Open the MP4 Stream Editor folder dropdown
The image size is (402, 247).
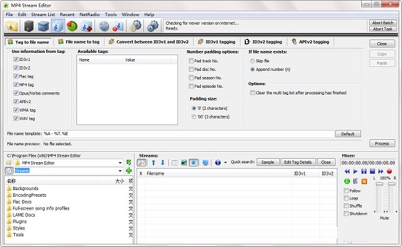click(x=120, y=163)
